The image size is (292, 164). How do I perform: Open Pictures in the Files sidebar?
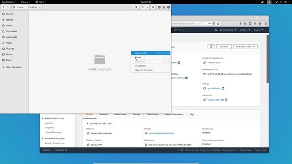pyautogui.click(x=14, y=49)
